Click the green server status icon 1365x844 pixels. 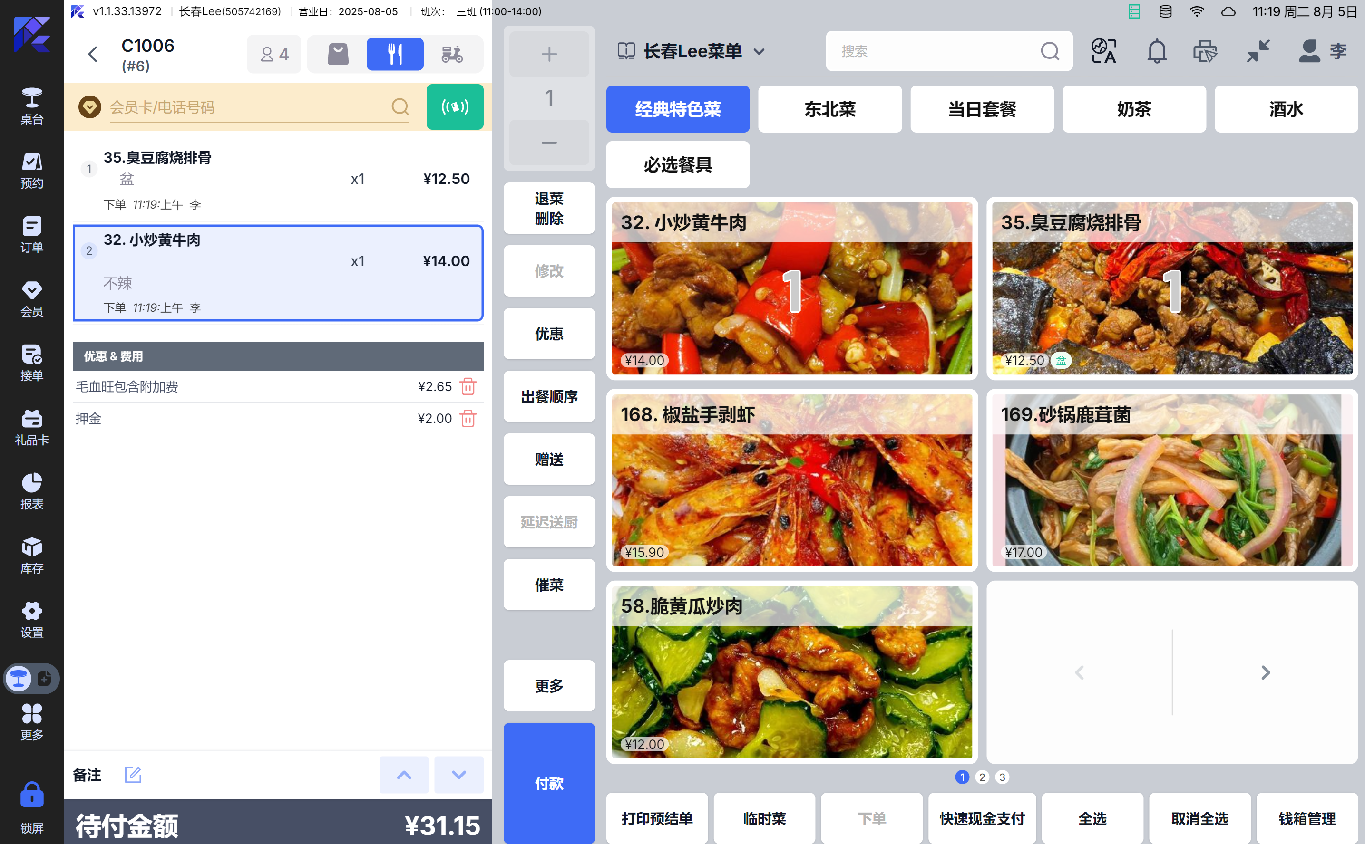pyautogui.click(x=1134, y=11)
